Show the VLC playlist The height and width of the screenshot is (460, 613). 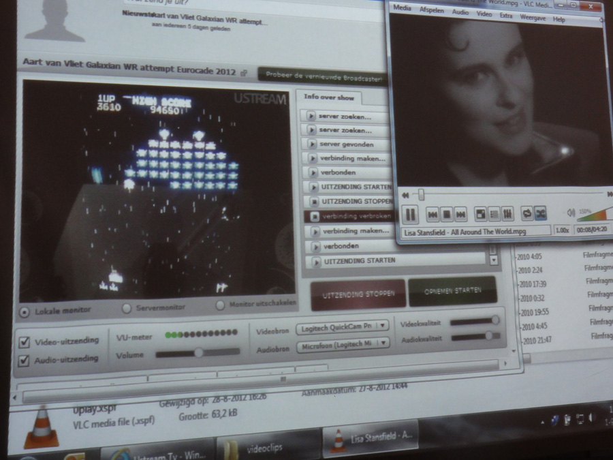tap(494, 214)
